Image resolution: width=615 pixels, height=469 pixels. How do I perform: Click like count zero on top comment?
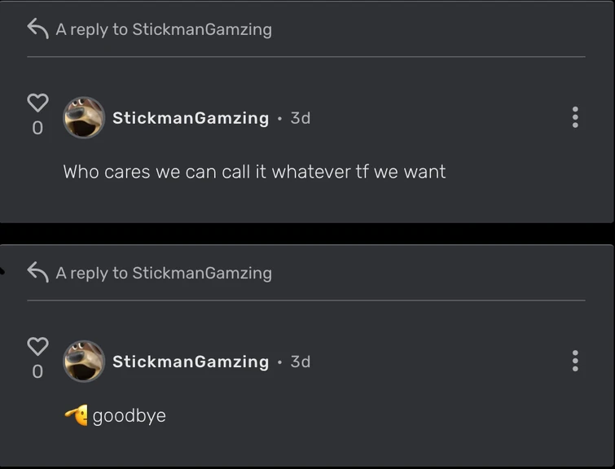[37, 128]
